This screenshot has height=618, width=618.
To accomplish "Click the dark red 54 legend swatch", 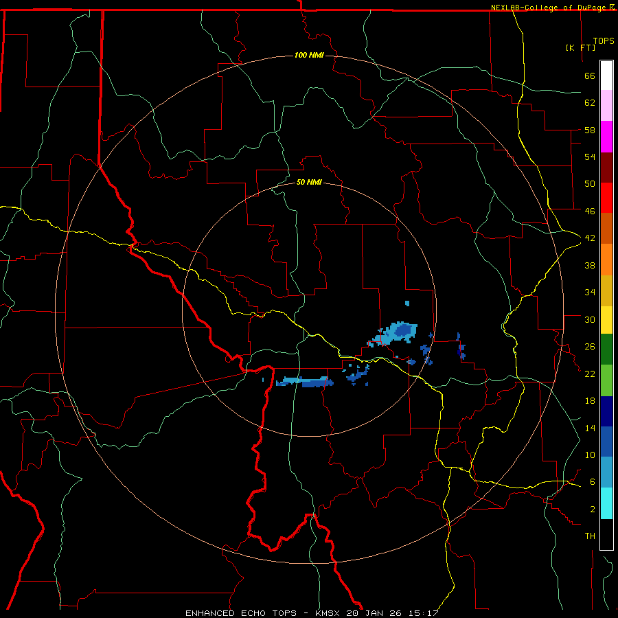I will [606, 167].
